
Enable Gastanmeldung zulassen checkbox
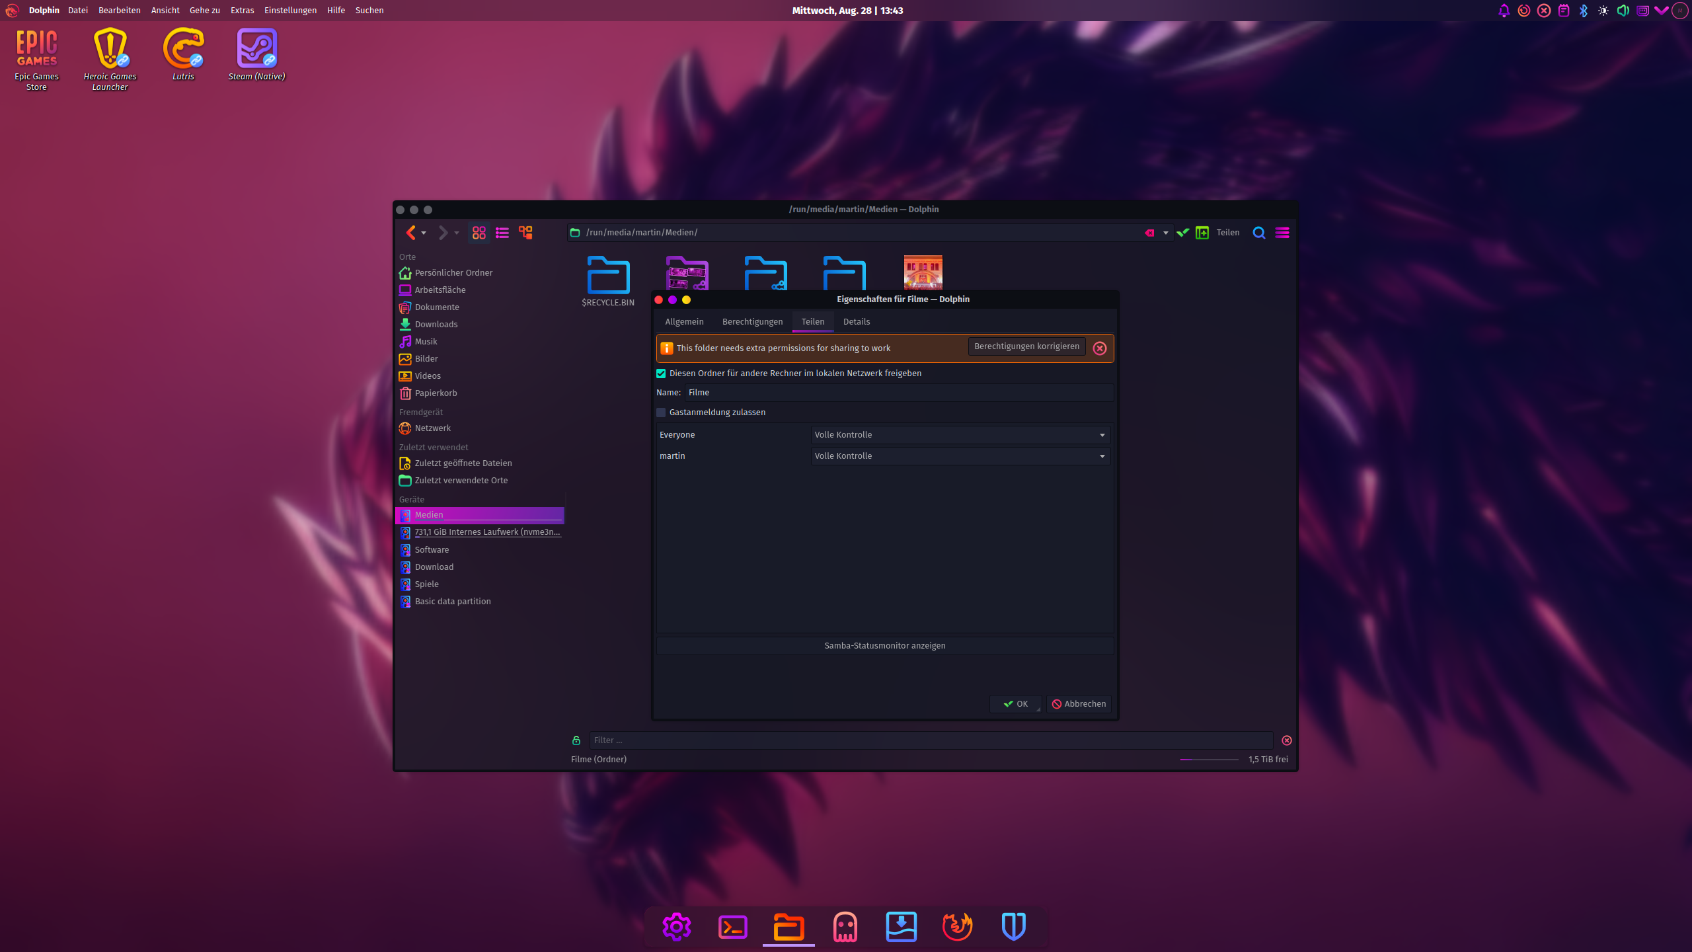tap(661, 413)
